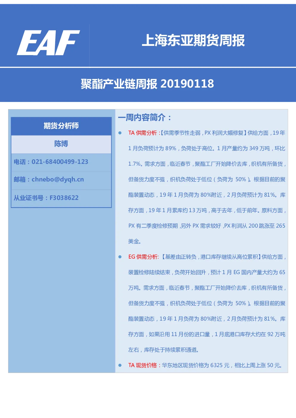
Task: Click the bullet before EG 供需分析
Action: click(120, 257)
